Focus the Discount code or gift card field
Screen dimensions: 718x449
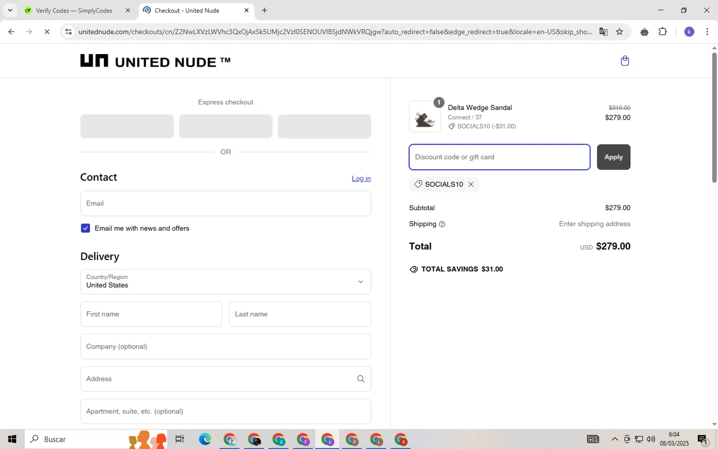(x=499, y=157)
